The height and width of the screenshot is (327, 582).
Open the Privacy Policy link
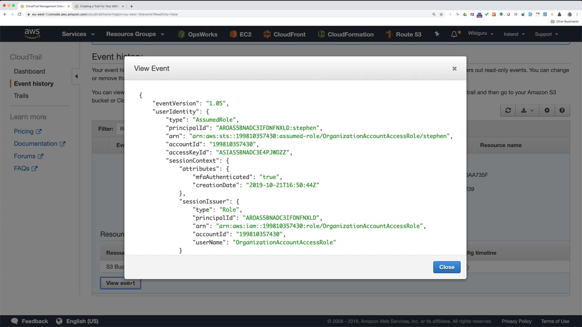point(517,321)
